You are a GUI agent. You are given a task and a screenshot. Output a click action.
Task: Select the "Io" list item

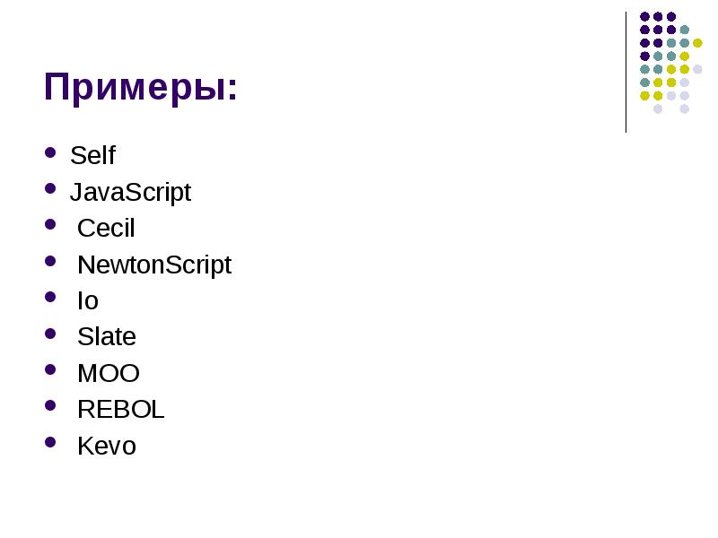[x=88, y=301]
